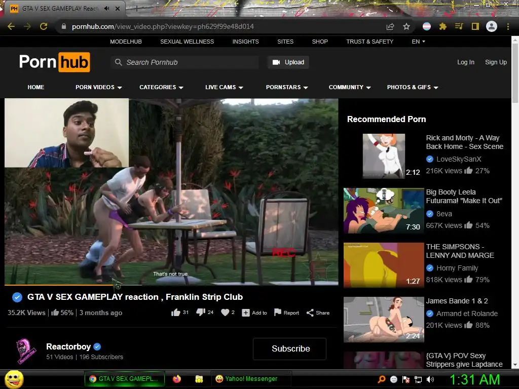Image resolution: width=519 pixels, height=389 pixels.
Task: Click the 1:31 AM taskbar clock
Action: pos(474,379)
